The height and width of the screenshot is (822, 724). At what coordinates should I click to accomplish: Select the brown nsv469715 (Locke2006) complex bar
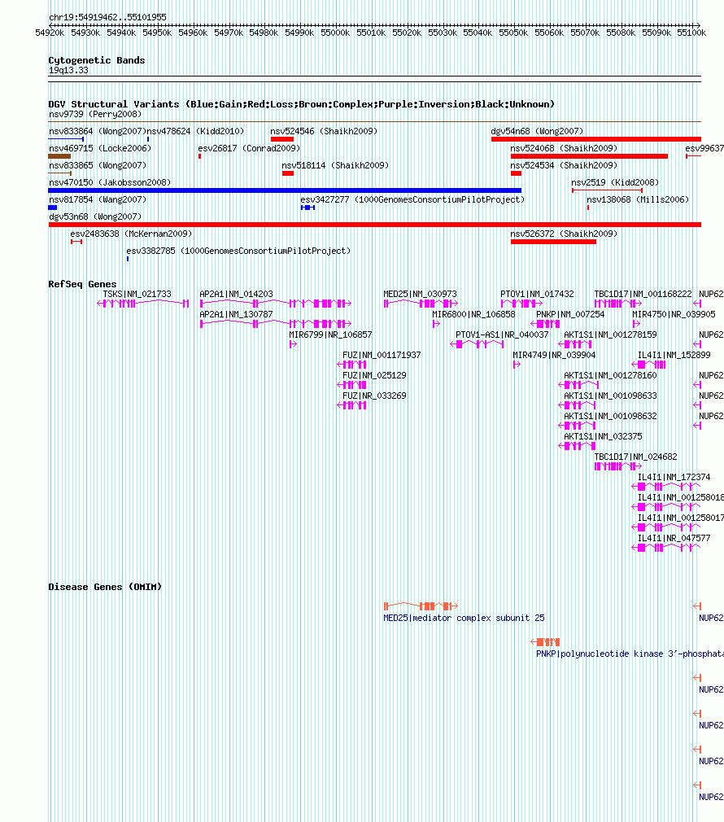click(59, 156)
